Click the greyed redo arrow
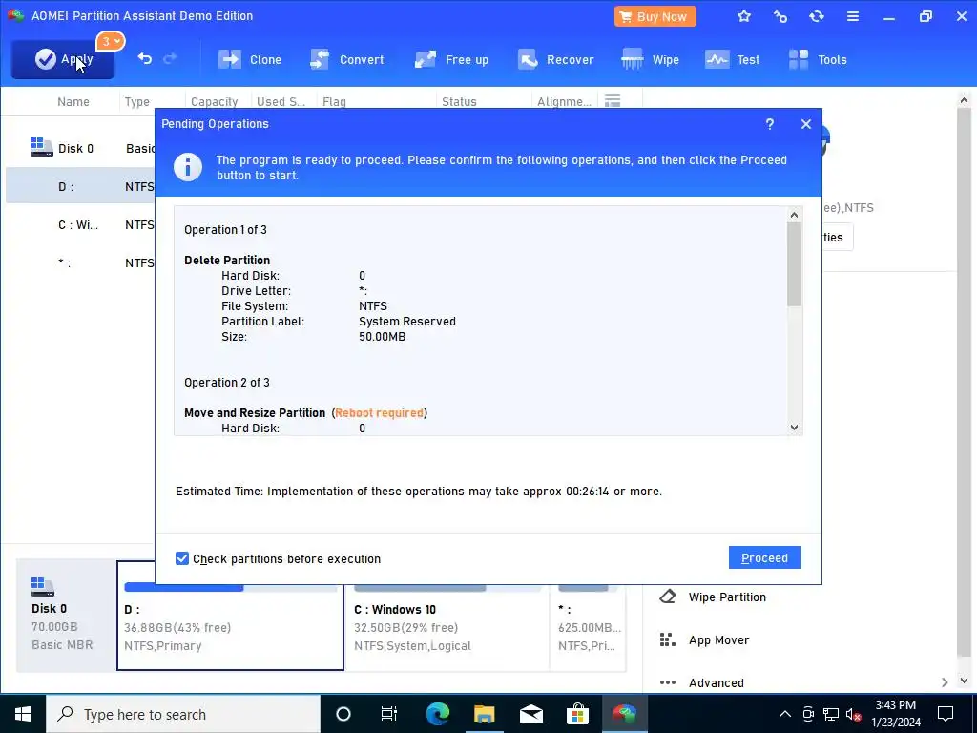Screen dimensions: 977x733 pyautogui.click(x=170, y=58)
